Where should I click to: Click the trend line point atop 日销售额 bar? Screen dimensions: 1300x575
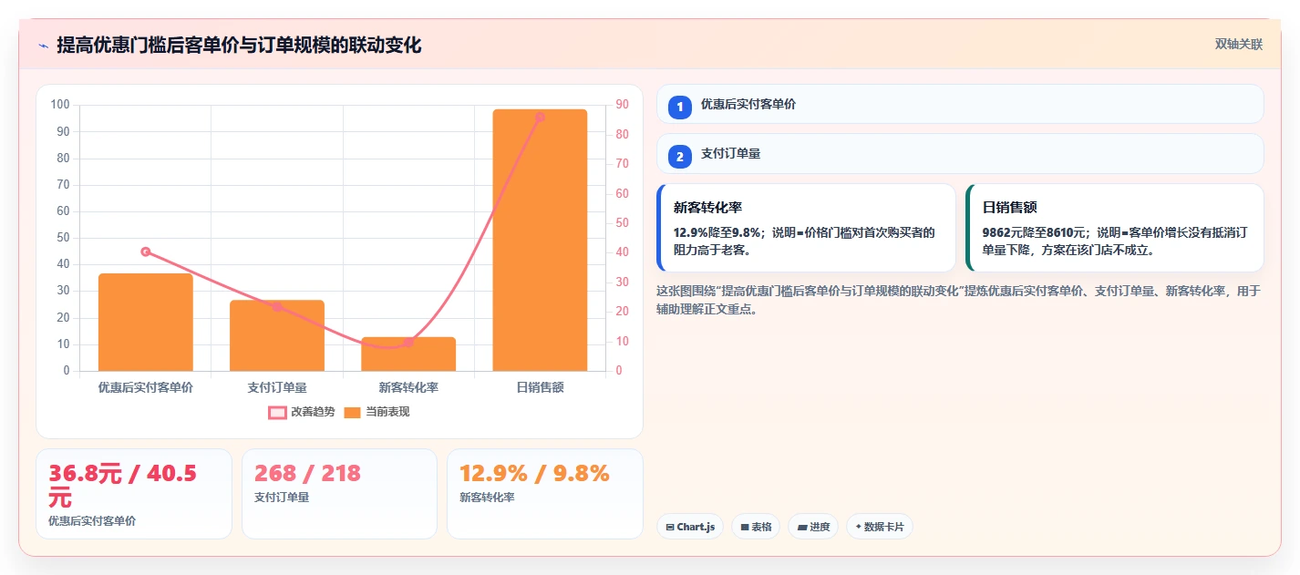[x=540, y=118]
